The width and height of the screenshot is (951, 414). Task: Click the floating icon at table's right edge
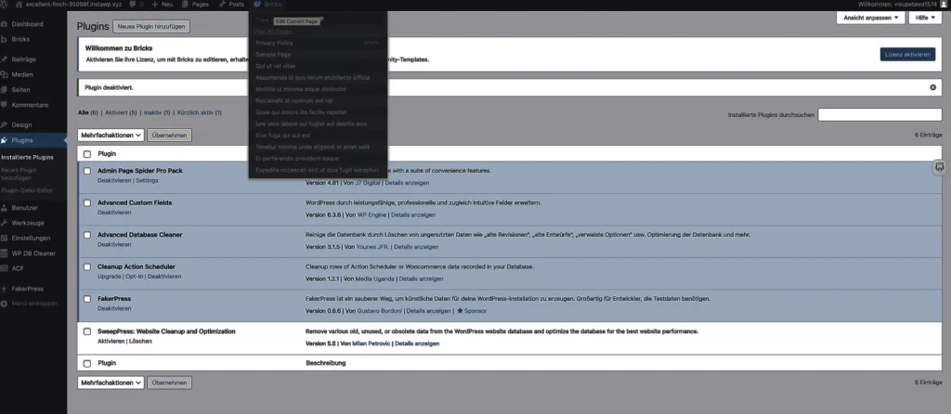939,167
